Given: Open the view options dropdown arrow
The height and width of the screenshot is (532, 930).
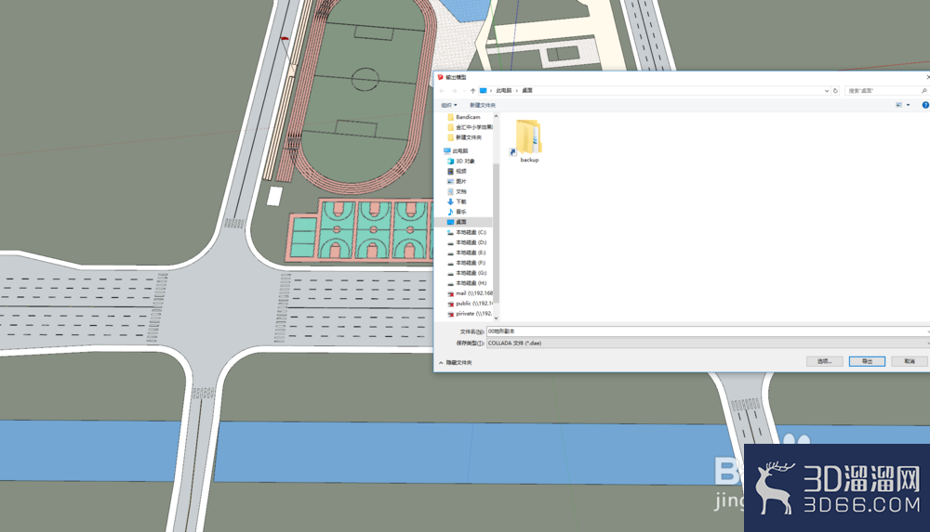Looking at the screenshot, I should [908, 105].
